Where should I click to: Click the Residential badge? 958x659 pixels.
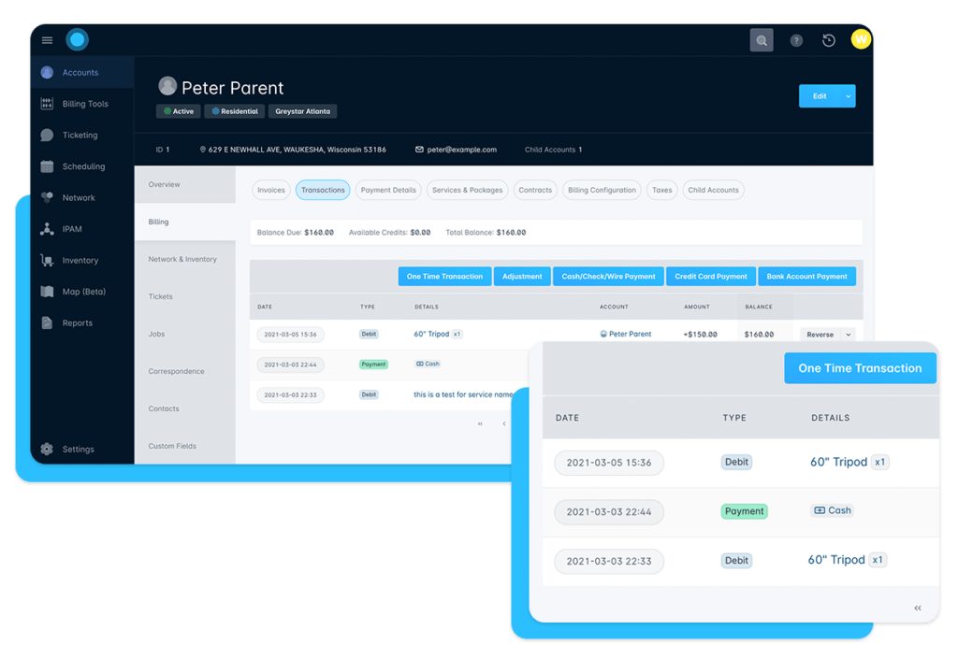pyautogui.click(x=235, y=111)
